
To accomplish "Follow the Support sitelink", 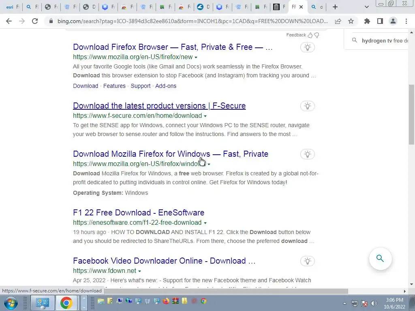I will (141, 86).
